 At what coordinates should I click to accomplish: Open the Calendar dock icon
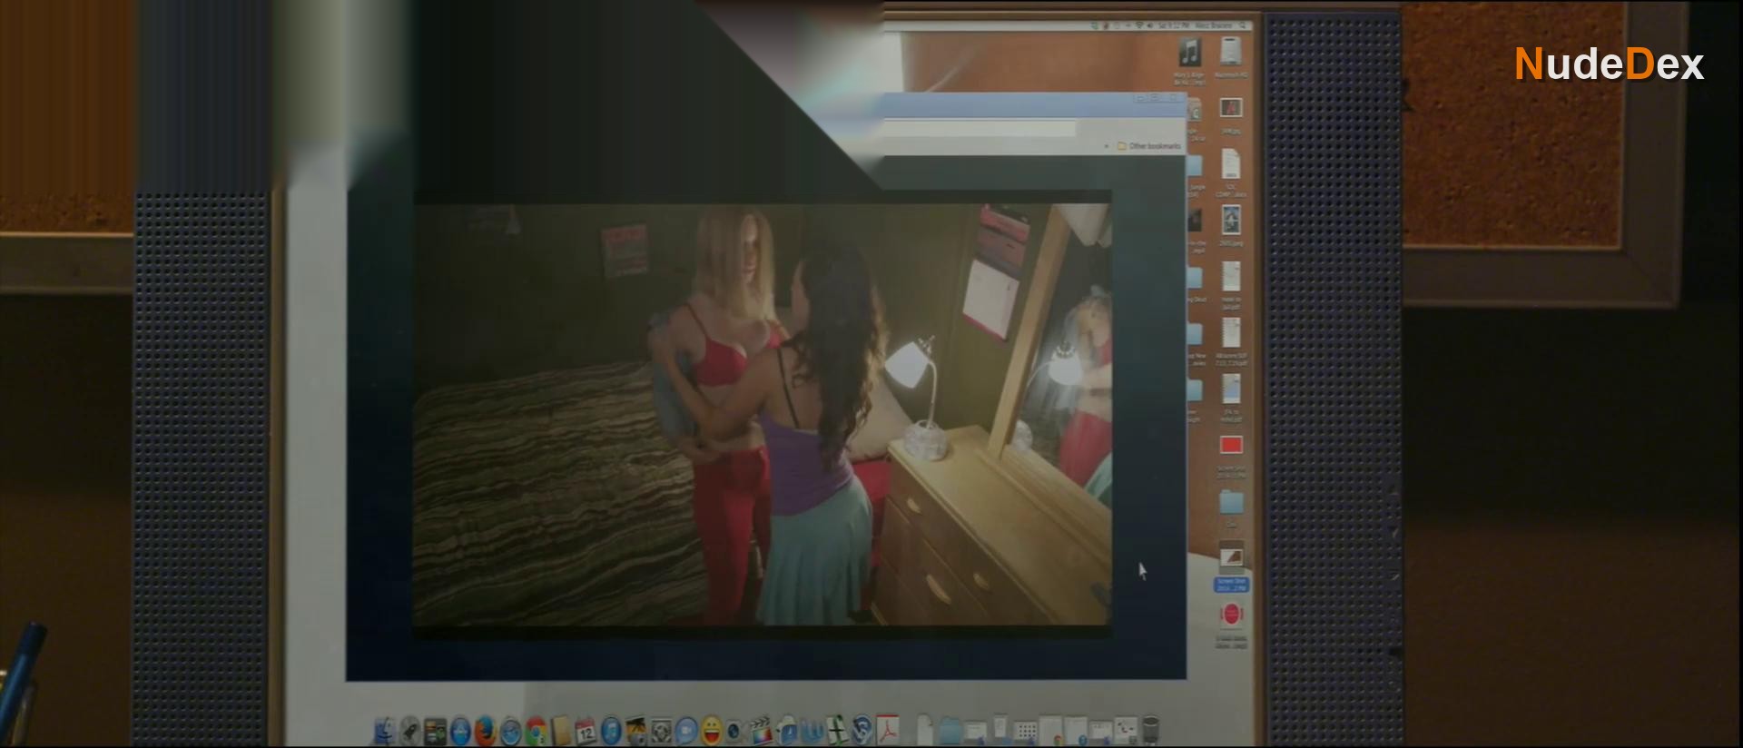pos(586,731)
